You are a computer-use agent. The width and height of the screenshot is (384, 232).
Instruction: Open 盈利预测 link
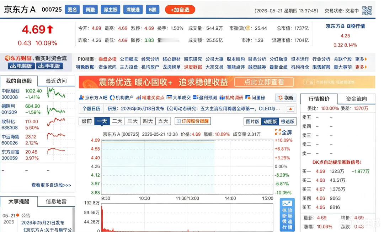(205, 97)
